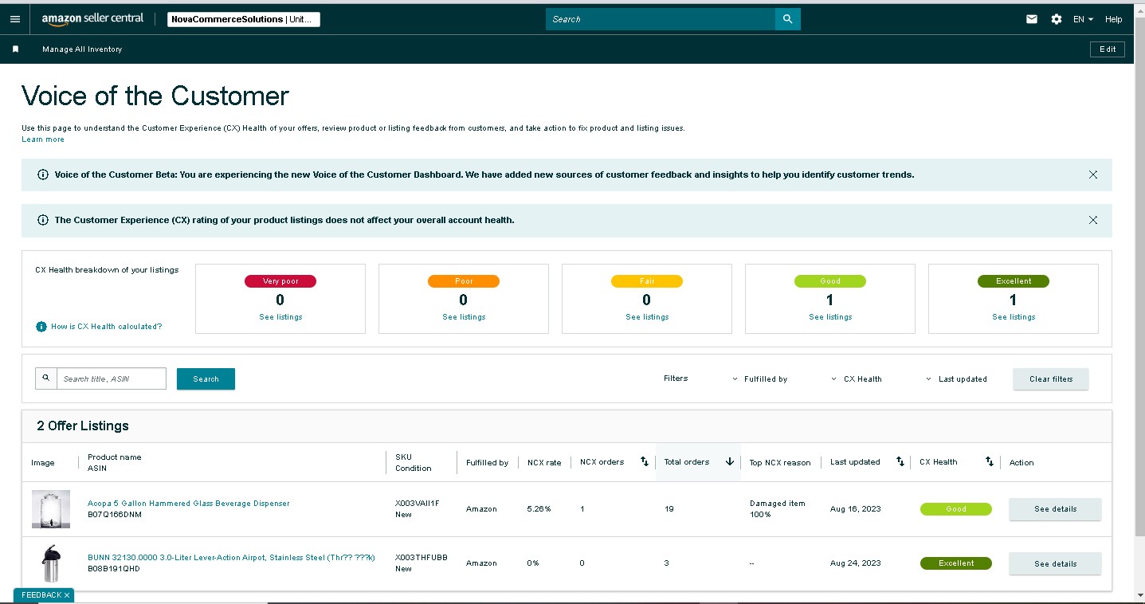Open BUNN 32130.0000 Lever-Action Airpot link
This screenshot has height=604, width=1145.
[x=231, y=558]
